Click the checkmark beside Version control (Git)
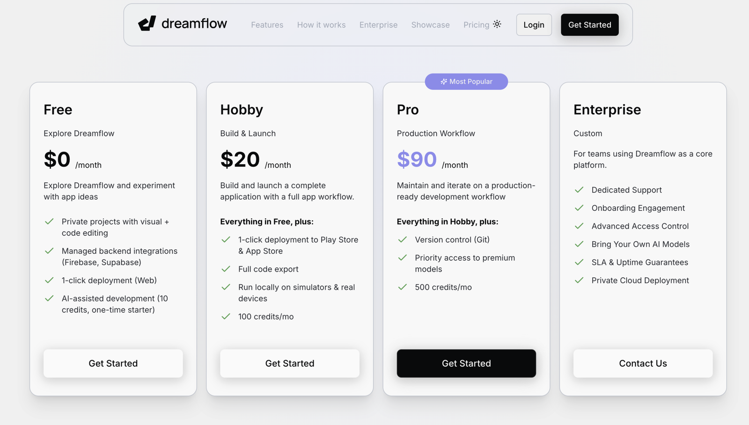The image size is (749, 425). click(x=402, y=239)
